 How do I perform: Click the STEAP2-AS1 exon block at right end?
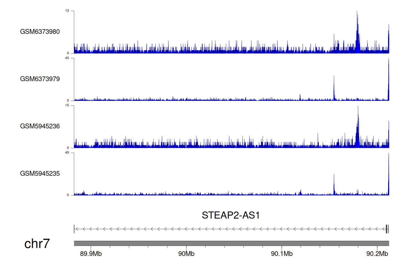pyautogui.click(x=387, y=229)
